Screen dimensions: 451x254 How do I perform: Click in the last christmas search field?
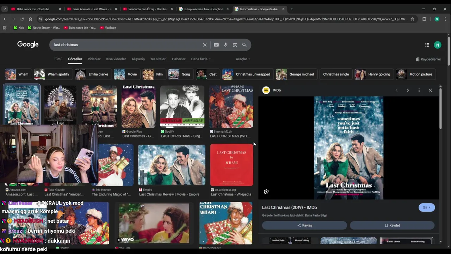(127, 45)
